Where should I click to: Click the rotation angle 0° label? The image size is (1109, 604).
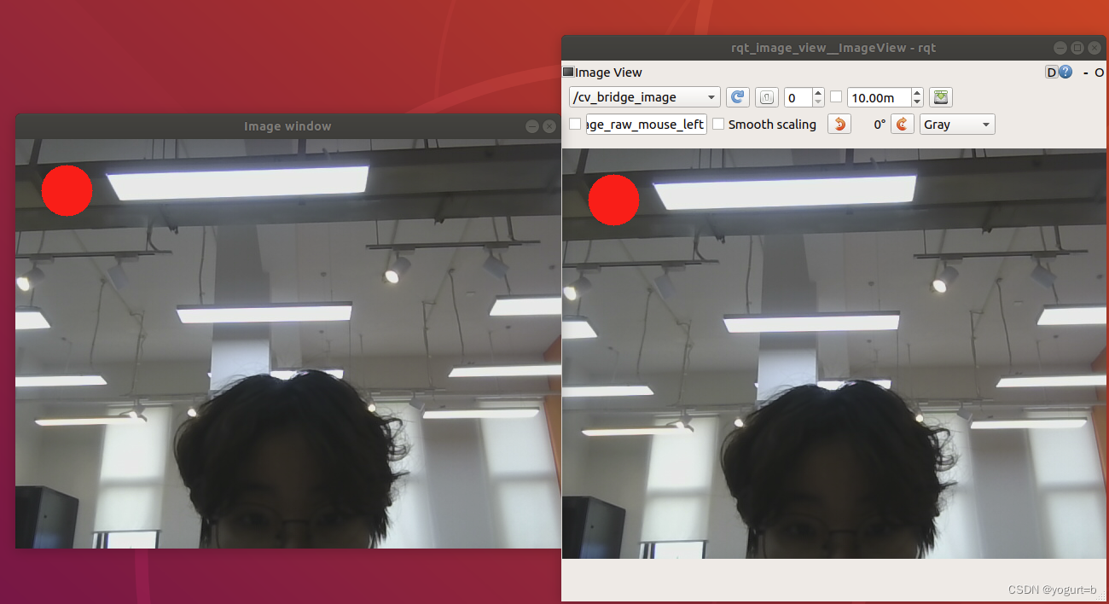point(880,124)
